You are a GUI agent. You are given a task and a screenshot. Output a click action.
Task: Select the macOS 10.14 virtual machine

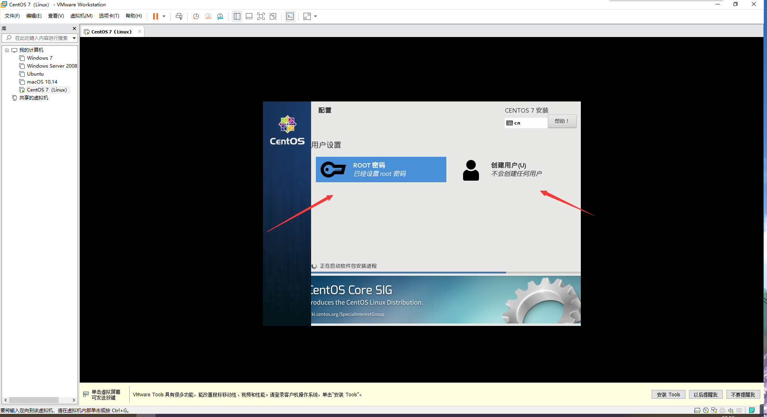pyautogui.click(x=42, y=82)
